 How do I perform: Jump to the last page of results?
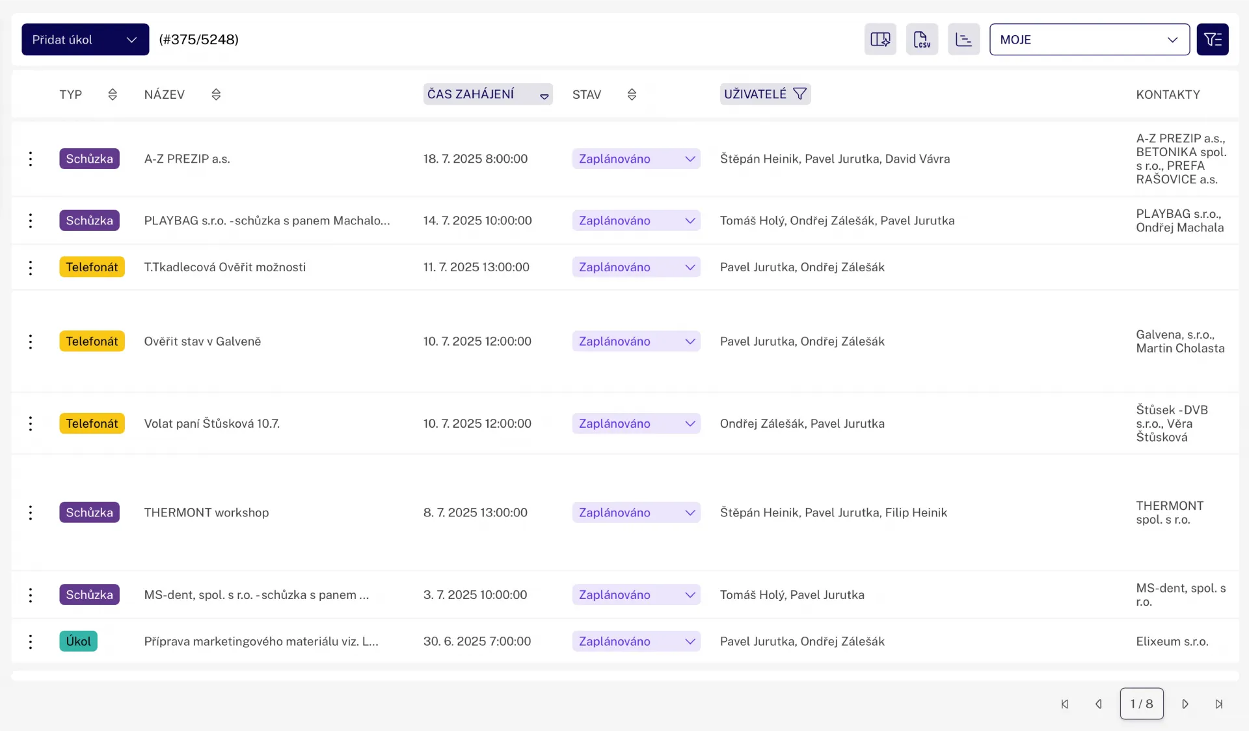(x=1218, y=704)
